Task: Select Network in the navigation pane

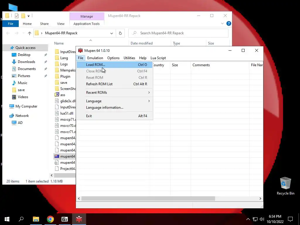Action: 22,116
